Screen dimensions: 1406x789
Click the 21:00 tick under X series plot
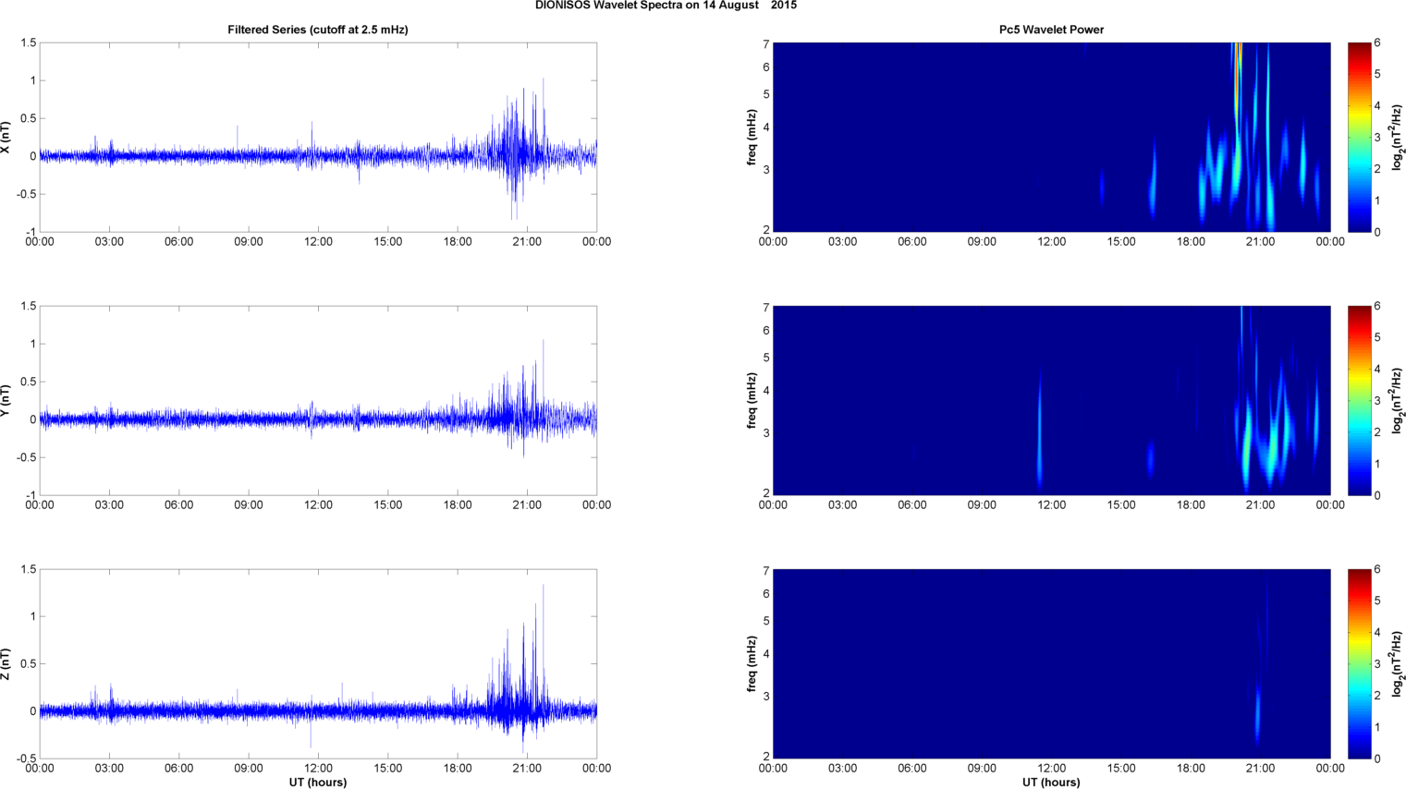(527, 242)
